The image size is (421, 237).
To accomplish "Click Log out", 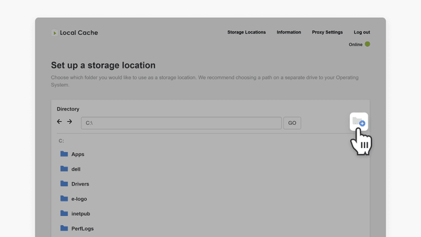I will pos(362,32).
